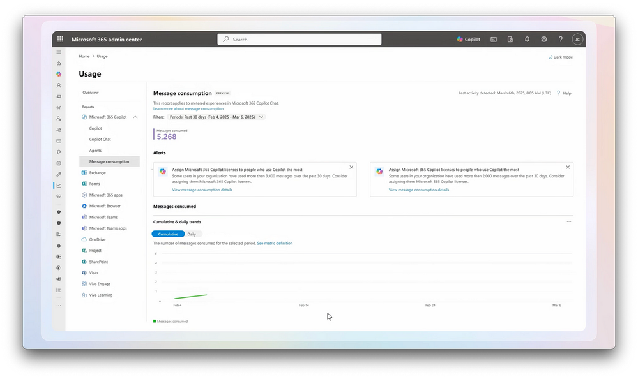Click the green trend line on the chart
638x379 pixels.
pos(190,297)
